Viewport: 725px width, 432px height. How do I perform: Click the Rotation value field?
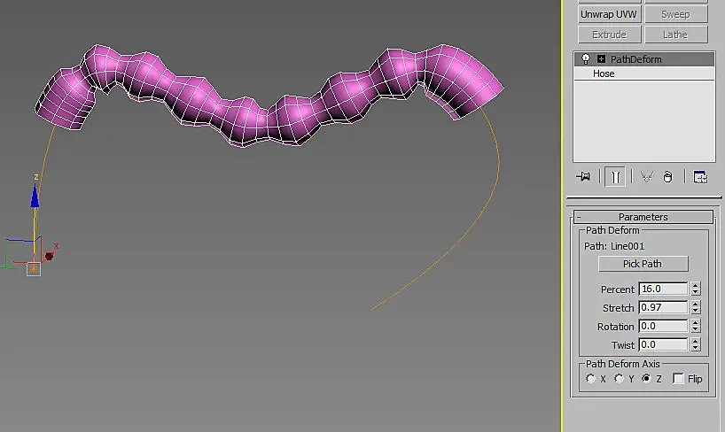point(663,326)
